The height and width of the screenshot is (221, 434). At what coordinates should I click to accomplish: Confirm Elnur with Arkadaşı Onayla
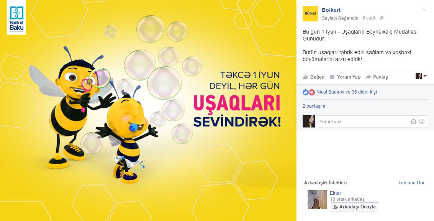(x=354, y=207)
